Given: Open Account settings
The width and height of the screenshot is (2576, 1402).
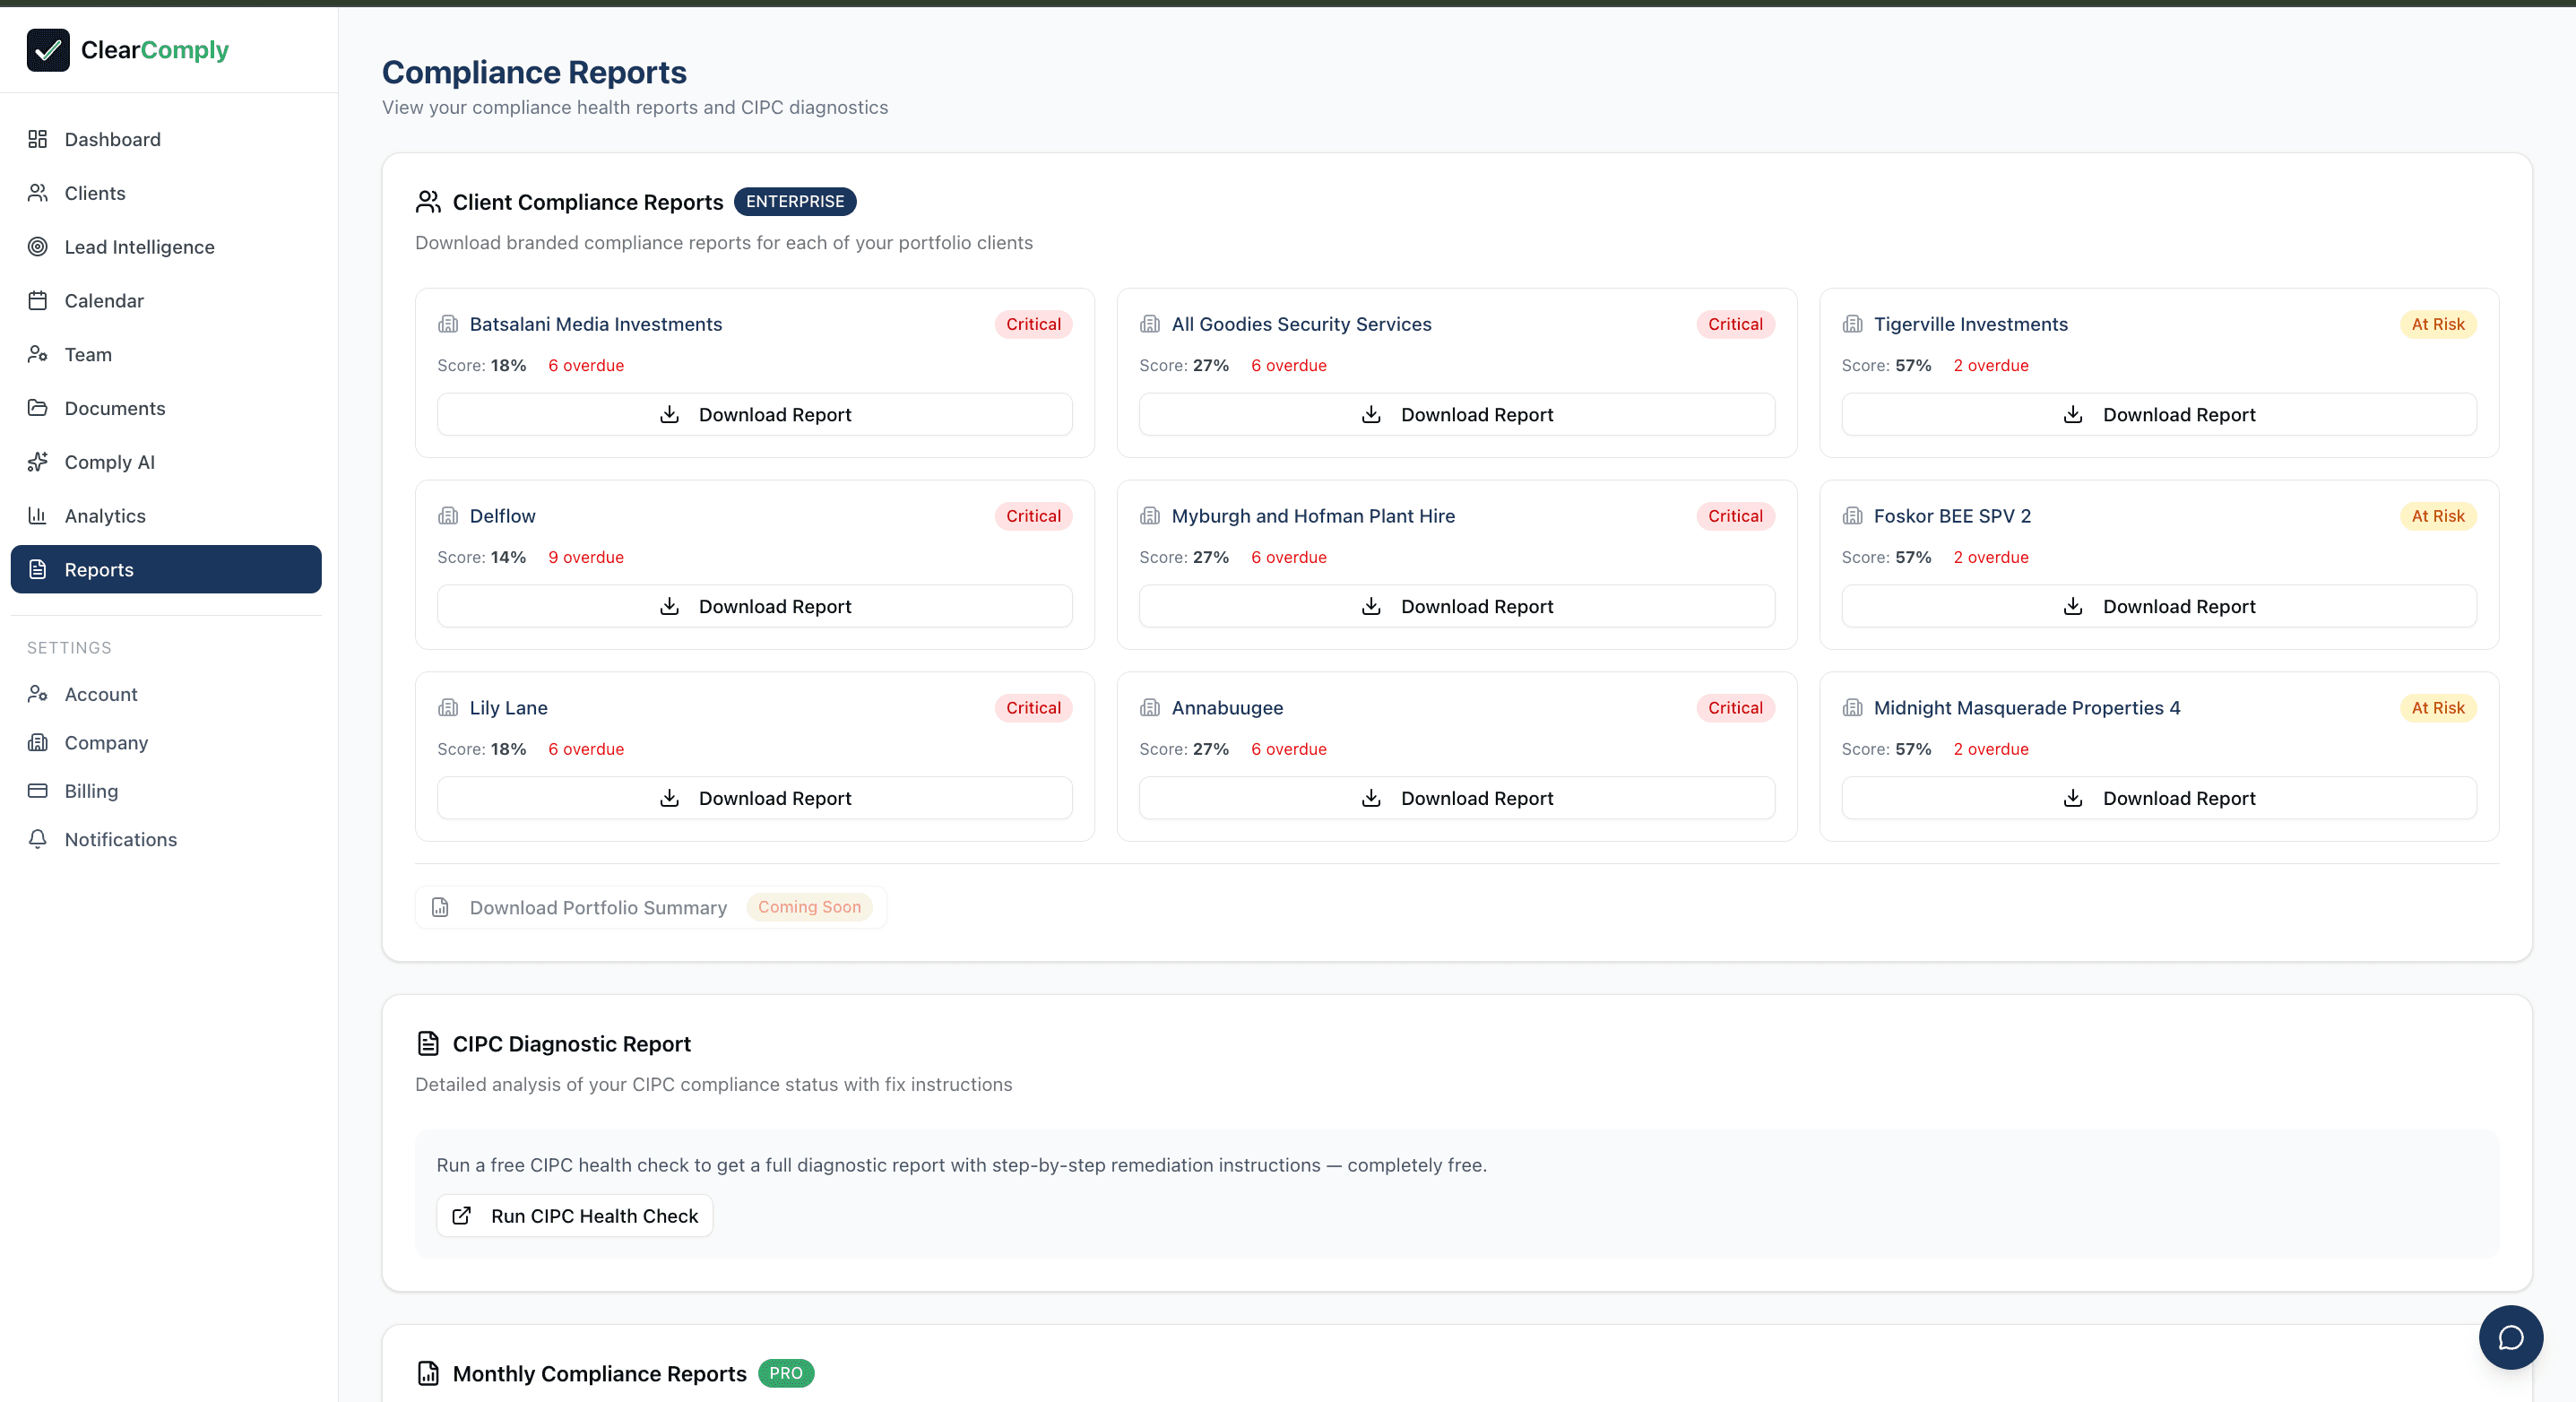Looking at the screenshot, I should pos(166,694).
